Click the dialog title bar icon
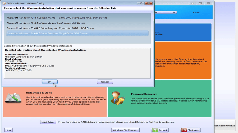The image size is (238, 133). point(4,3)
